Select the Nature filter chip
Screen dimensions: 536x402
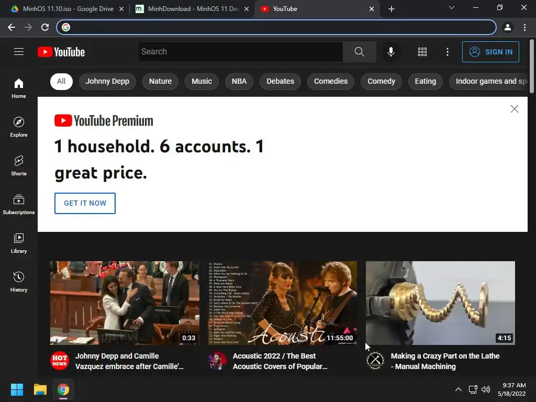[160, 81]
